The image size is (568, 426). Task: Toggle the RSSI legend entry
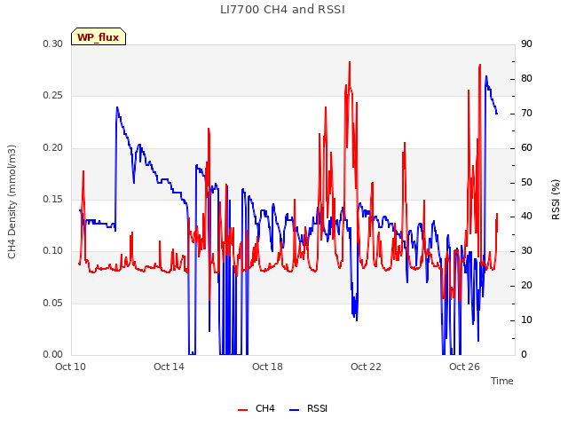point(308,408)
